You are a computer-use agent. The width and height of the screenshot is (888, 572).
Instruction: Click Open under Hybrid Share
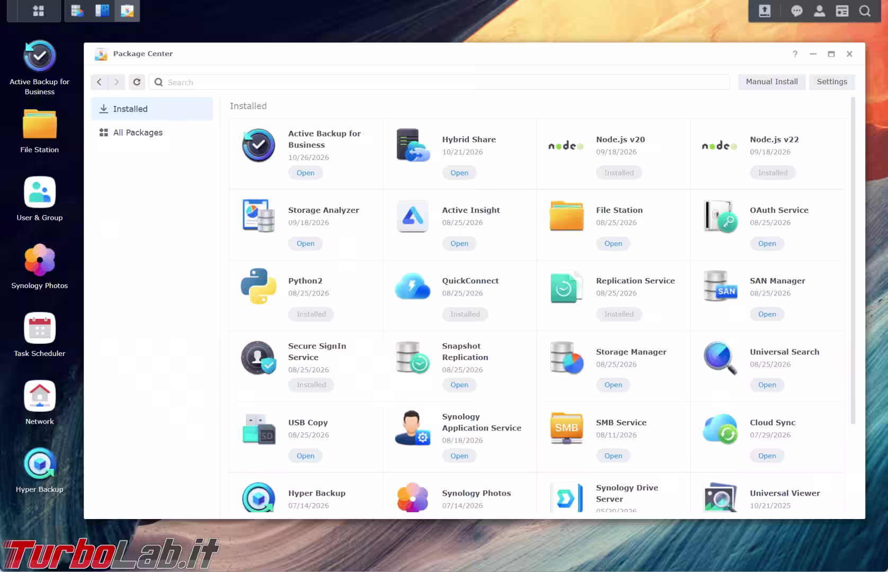point(459,173)
